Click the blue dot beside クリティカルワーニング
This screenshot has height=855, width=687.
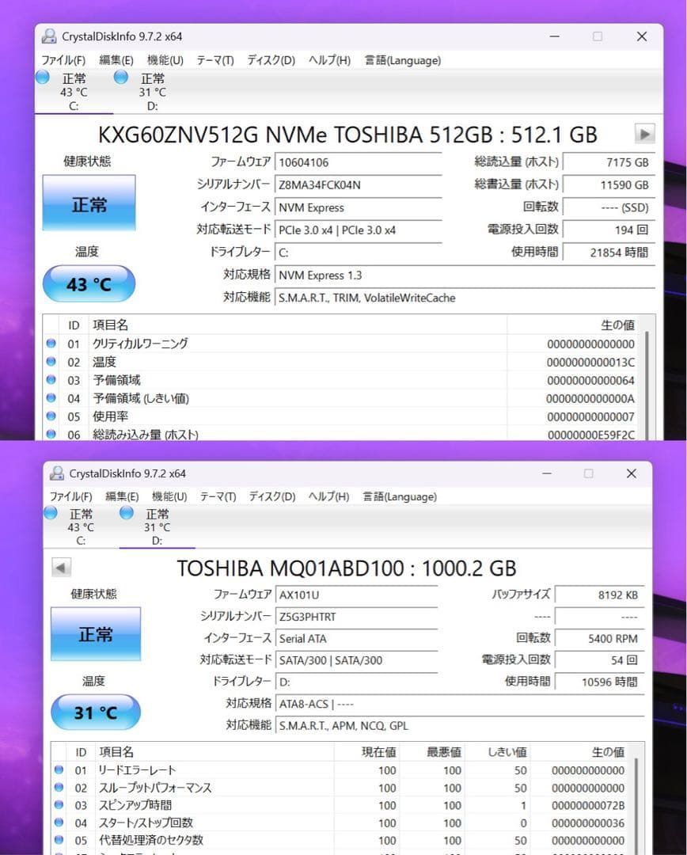[51, 344]
